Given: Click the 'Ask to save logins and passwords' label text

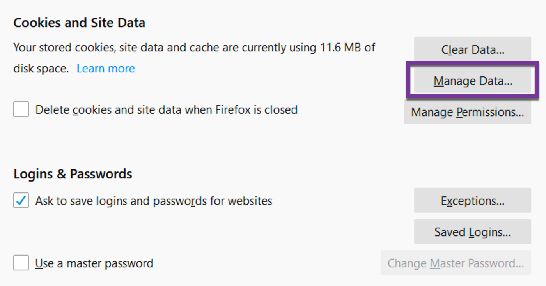Looking at the screenshot, I should point(154,201).
